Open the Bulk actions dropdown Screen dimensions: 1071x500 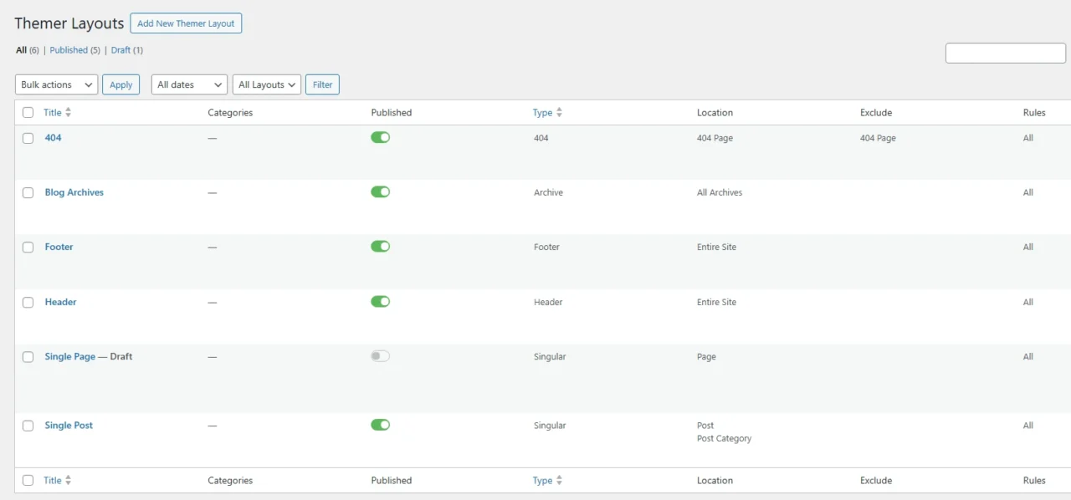tap(55, 84)
